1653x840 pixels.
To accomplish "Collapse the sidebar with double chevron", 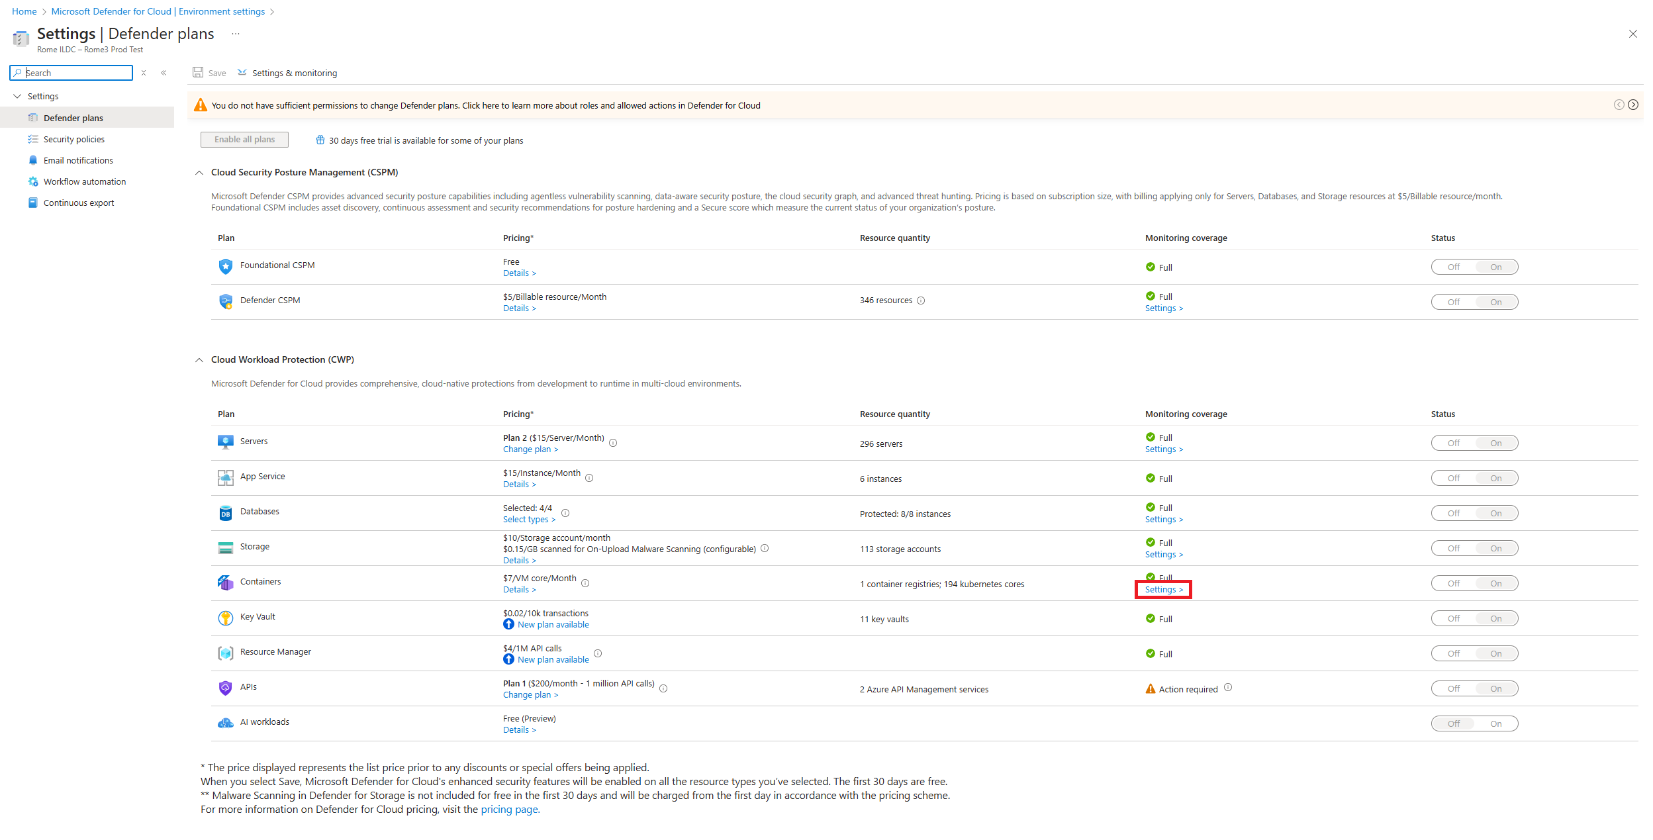I will (164, 73).
